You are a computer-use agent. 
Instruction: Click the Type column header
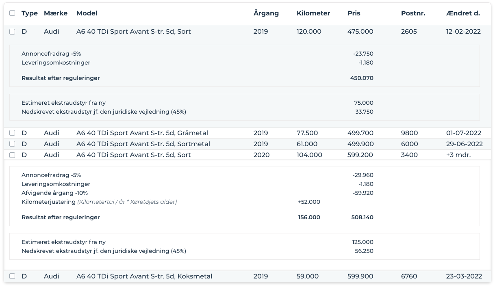coord(29,13)
